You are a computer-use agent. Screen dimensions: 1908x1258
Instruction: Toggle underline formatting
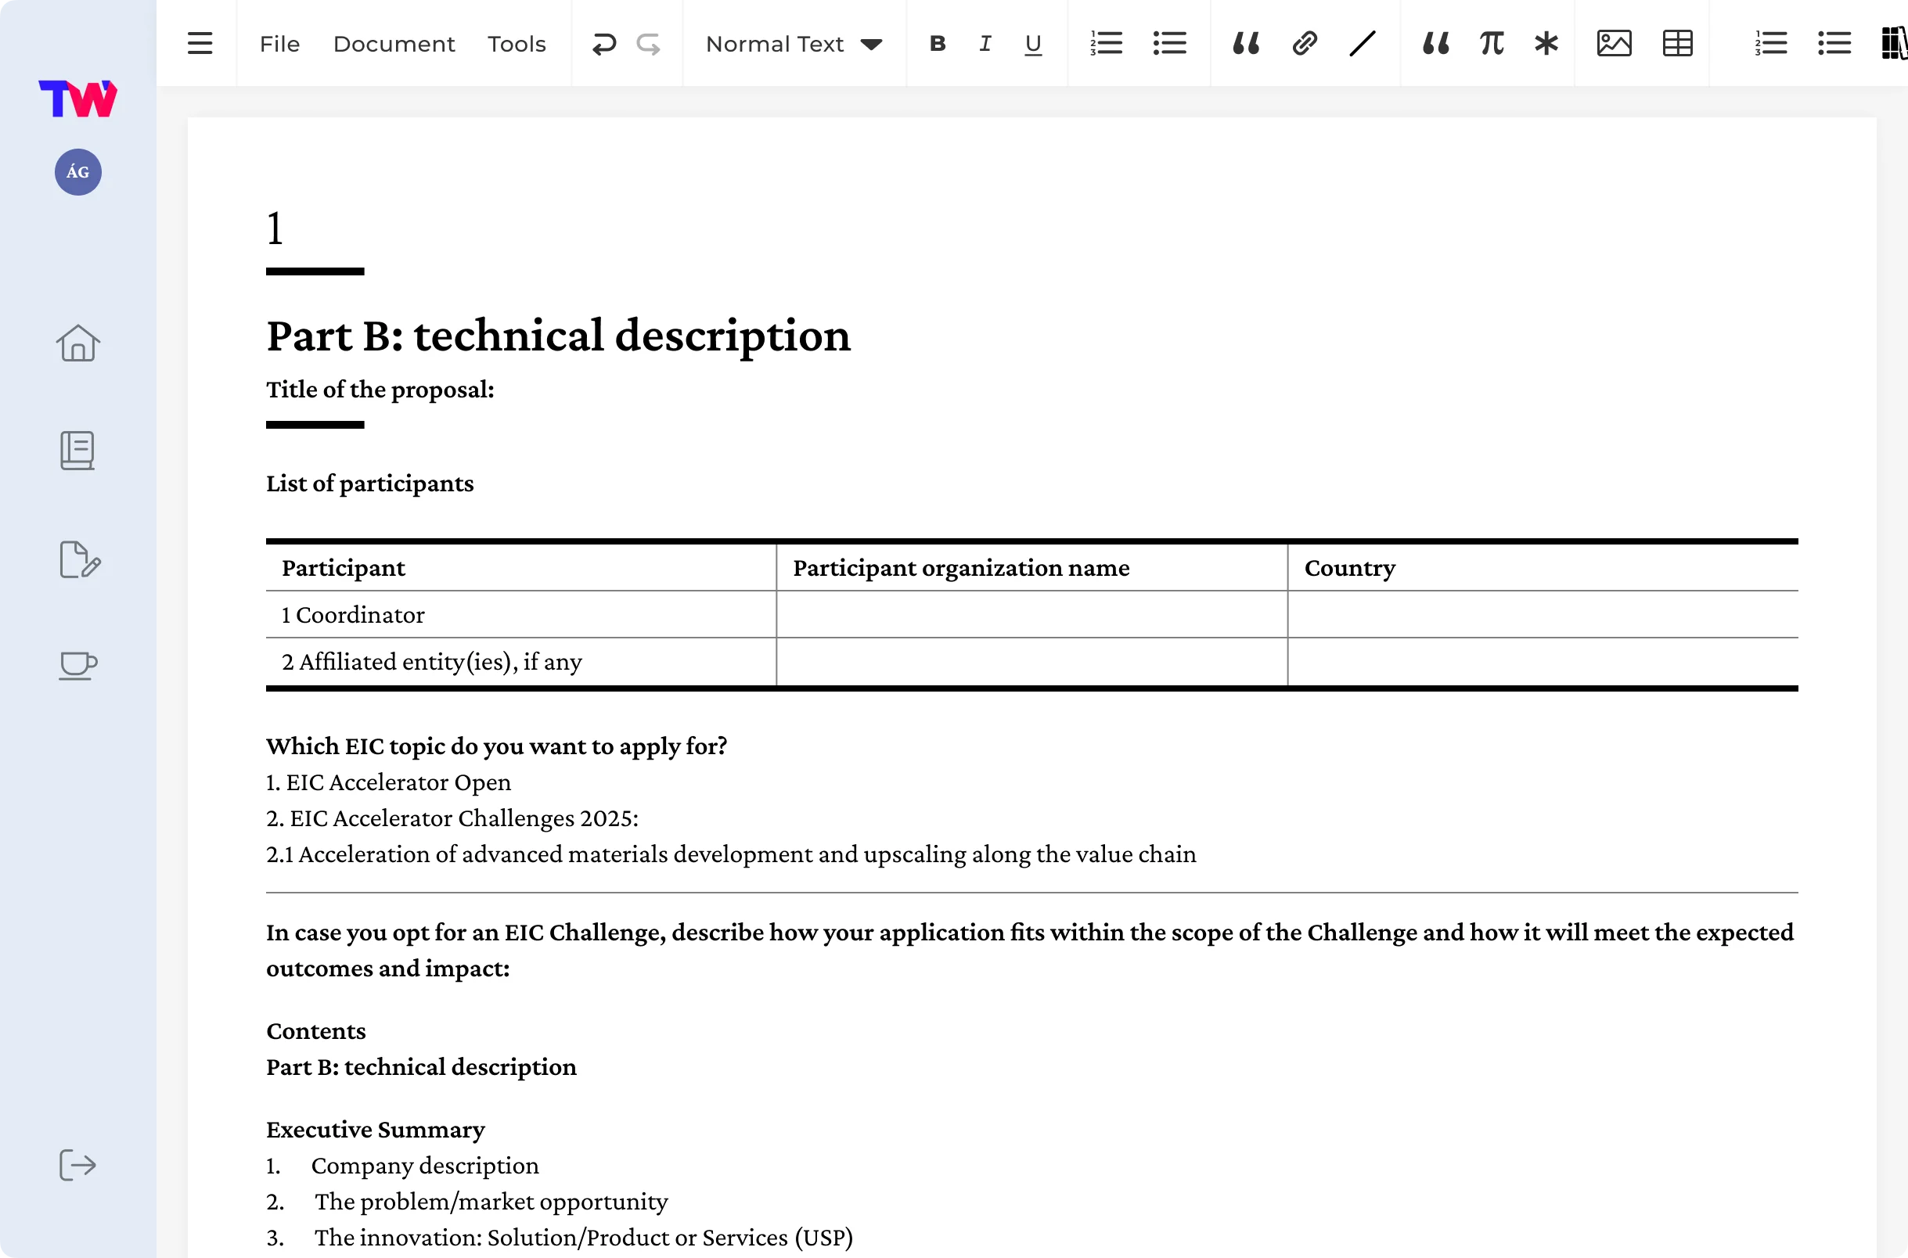pyautogui.click(x=1032, y=44)
